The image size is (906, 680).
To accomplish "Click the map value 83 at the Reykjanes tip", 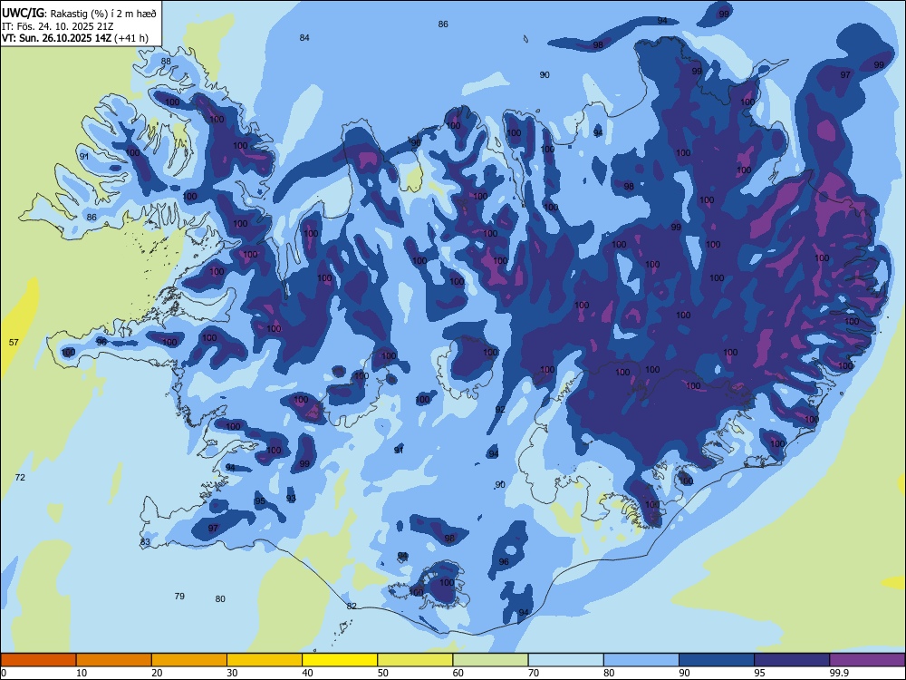I will [145, 542].
